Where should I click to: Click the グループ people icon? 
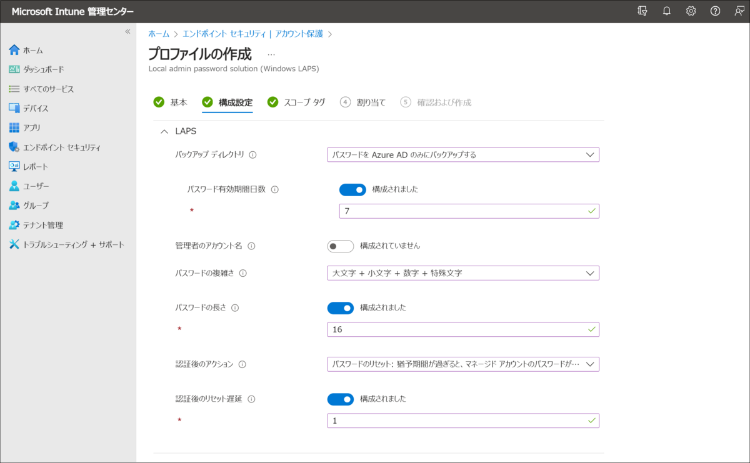pyautogui.click(x=14, y=206)
